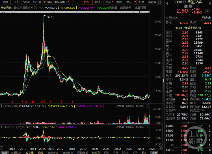Image resolution: width=212 pixels, height=154 pixels.
Task: Switch to 5分钟 period
Action: tap(26, 2)
